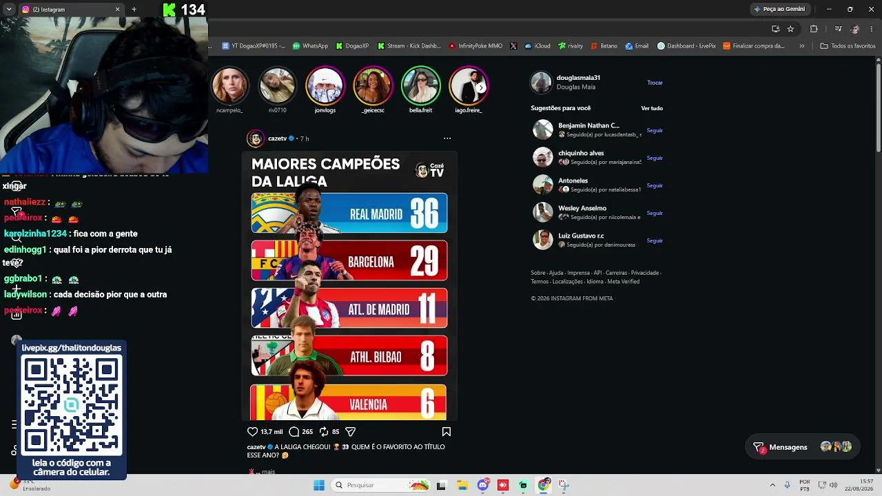882x496 pixels.
Task: Open the X (Twitter) bookmark
Action: (513, 46)
